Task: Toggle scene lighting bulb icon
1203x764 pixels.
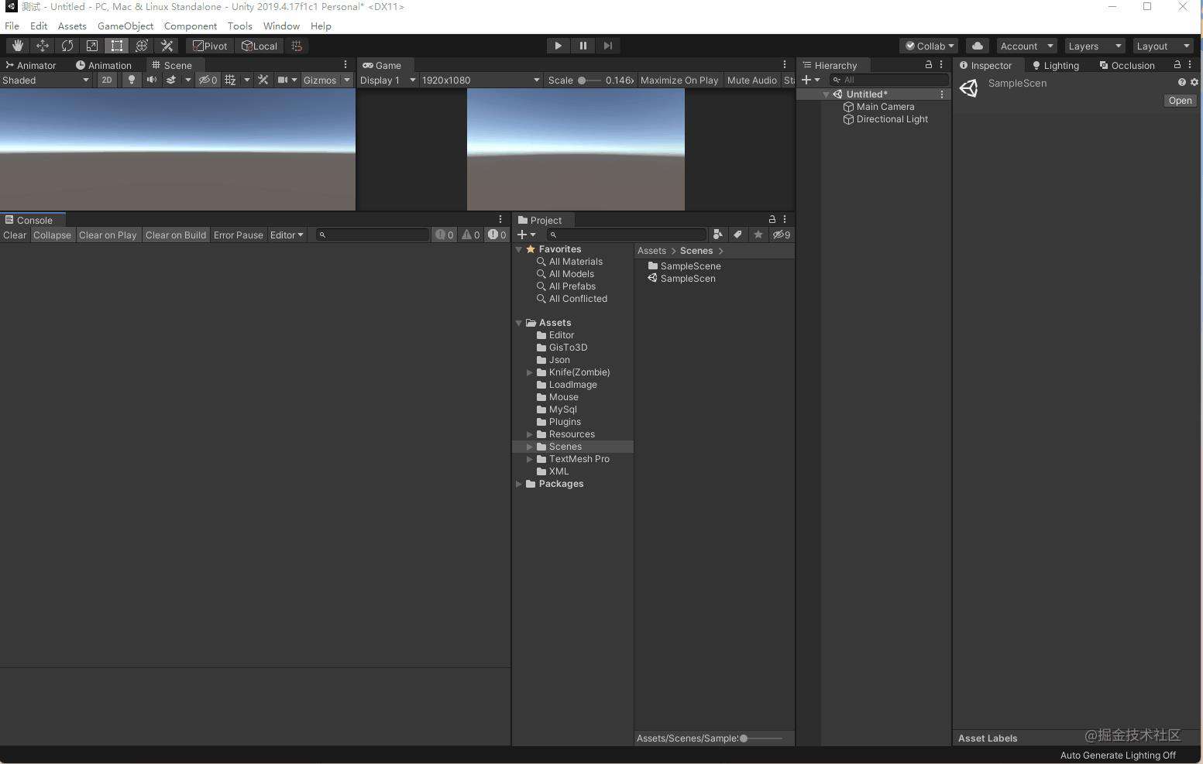Action: tap(131, 80)
